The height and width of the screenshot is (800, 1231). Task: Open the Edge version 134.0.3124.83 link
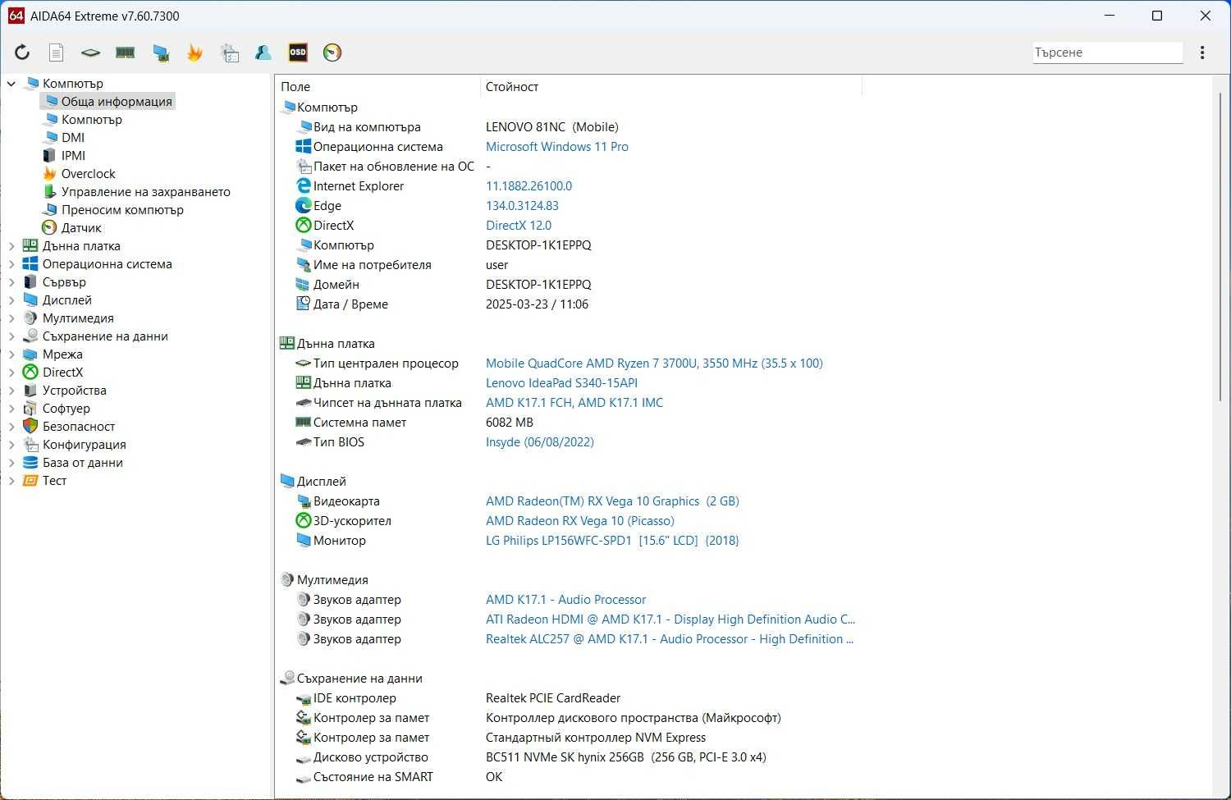point(522,206)
